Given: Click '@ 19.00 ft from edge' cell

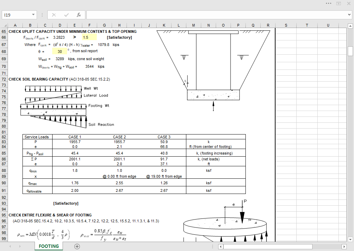Looking at the screenshot, I should pyautogui.click(x=164, y=177).
